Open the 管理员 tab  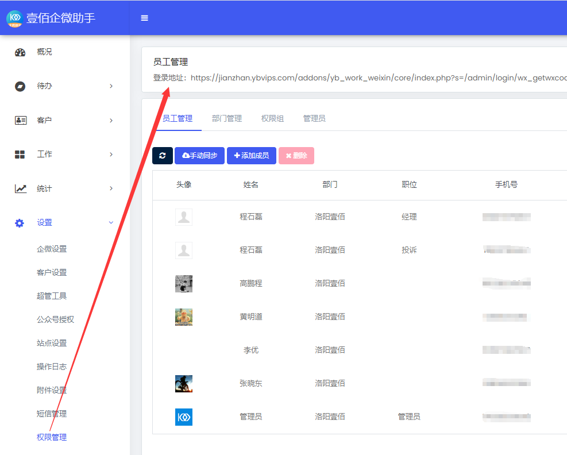314,118
